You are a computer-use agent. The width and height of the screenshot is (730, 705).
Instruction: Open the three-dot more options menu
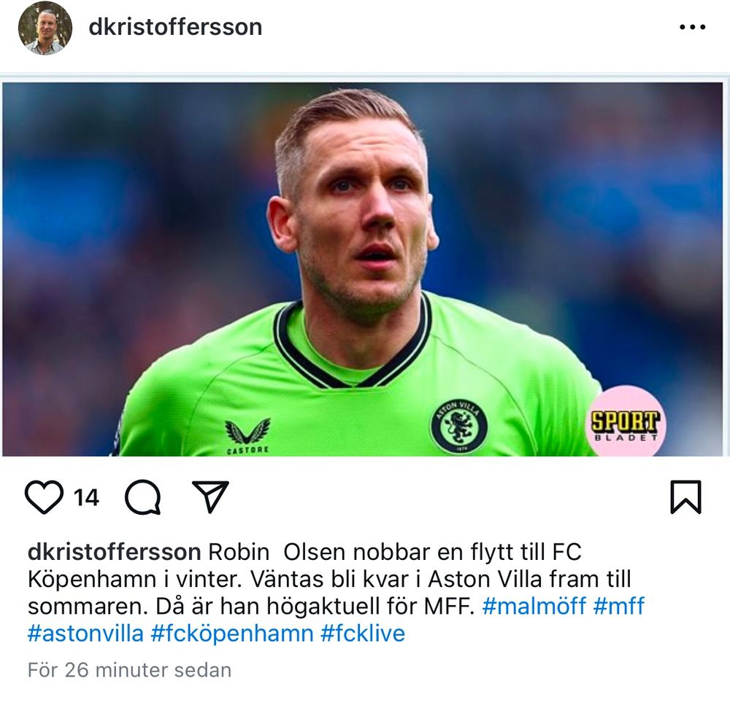pyautogui.click(x=692, y=28)
